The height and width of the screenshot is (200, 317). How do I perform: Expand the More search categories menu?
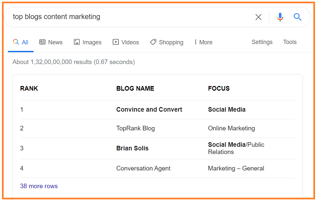tap(203, 42)
